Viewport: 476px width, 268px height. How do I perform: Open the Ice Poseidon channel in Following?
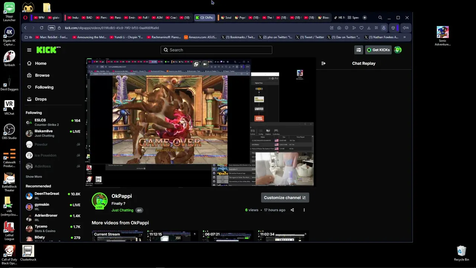(53, 155)
